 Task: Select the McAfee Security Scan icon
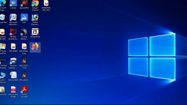[x=13, y=34]
